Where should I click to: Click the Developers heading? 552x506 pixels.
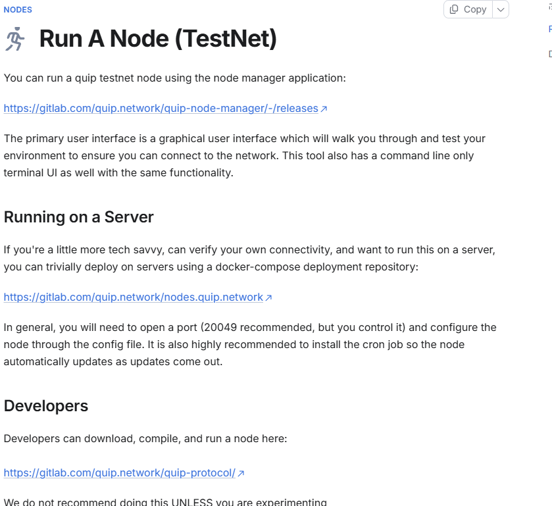(46, 405)
